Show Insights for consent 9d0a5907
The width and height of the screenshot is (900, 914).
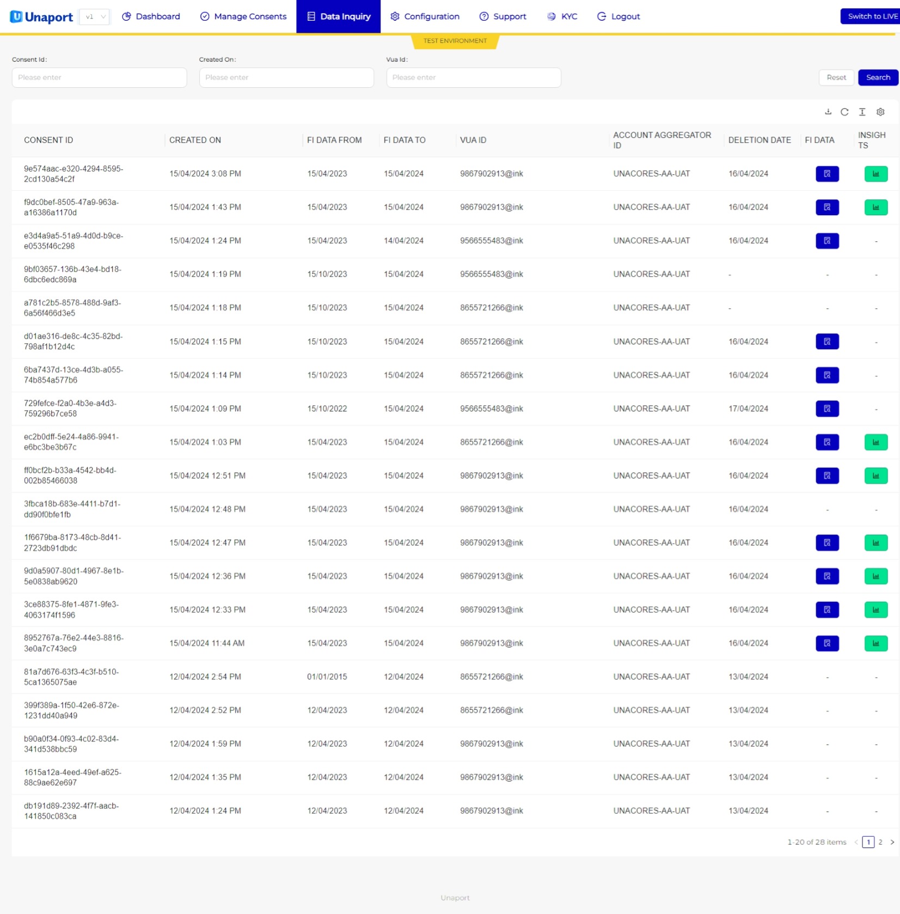coord(875,576)
